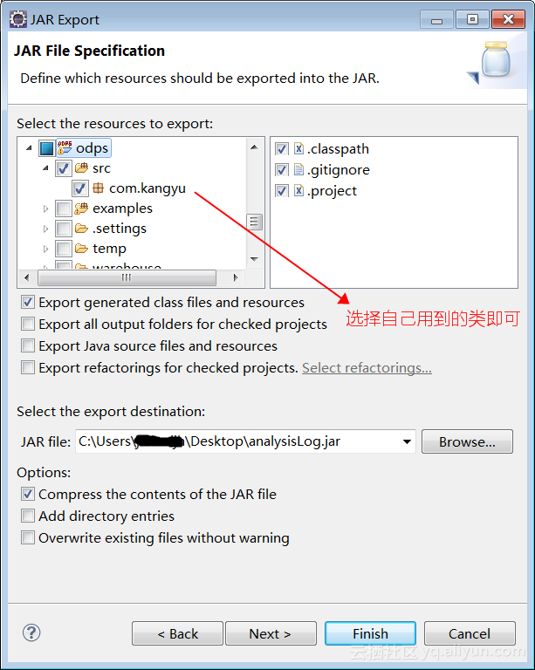Click the com.kangyu package icon
535x670 pixels.
99,188
